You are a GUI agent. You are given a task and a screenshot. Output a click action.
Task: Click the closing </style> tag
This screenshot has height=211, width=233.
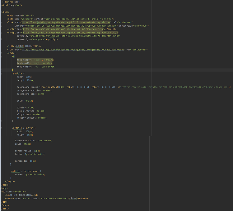click(x=10, y=181)
